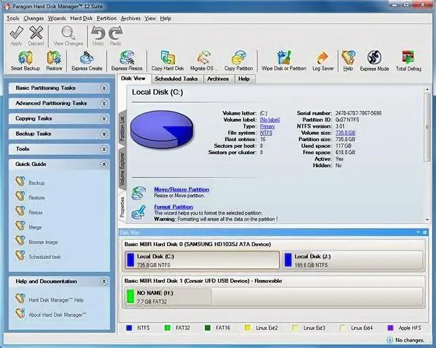Click the Volume Explorer vertical tab
Image resolution: width=436 pixels, height=348 pixels.
click(x=122, y=169)
